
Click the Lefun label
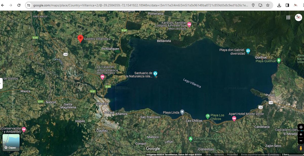point(169,142)
